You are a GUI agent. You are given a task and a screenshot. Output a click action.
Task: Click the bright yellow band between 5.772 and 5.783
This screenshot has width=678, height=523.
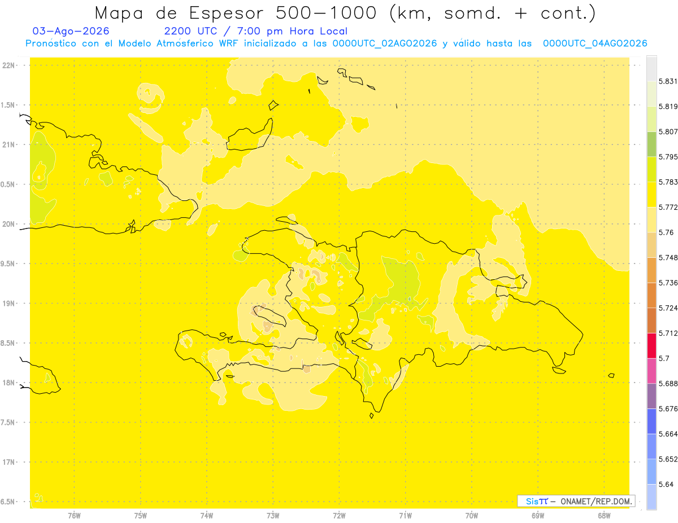[x=651, y=195]
